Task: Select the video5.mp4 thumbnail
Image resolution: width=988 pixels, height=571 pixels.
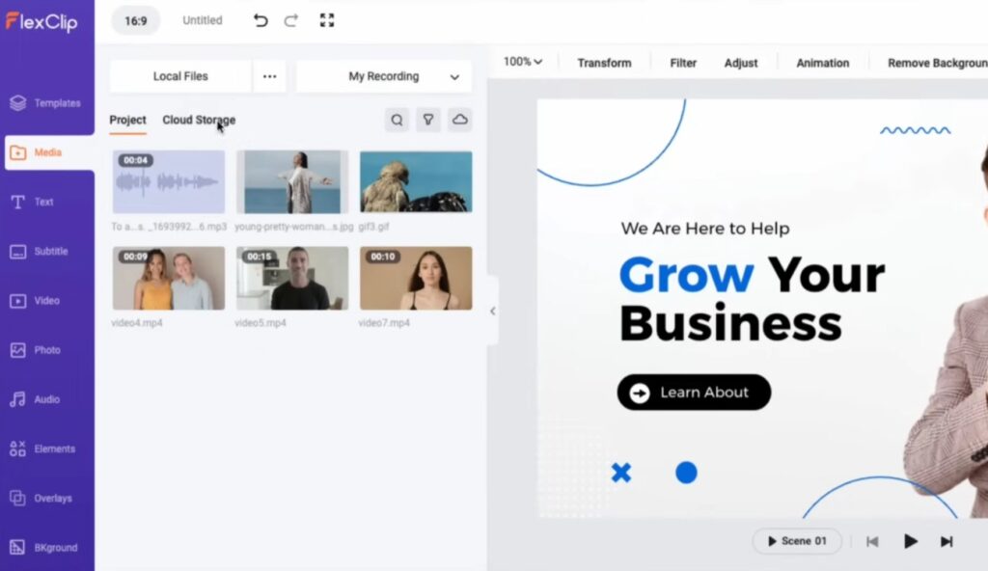Action: click(291, 277)
